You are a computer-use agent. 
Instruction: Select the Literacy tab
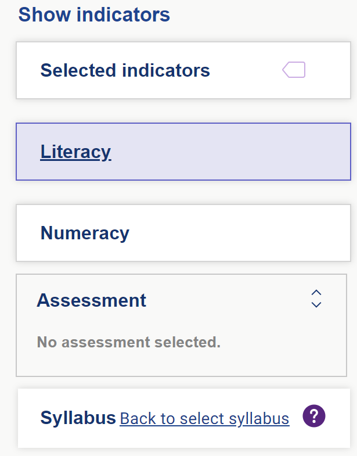(x=183, y=152)
